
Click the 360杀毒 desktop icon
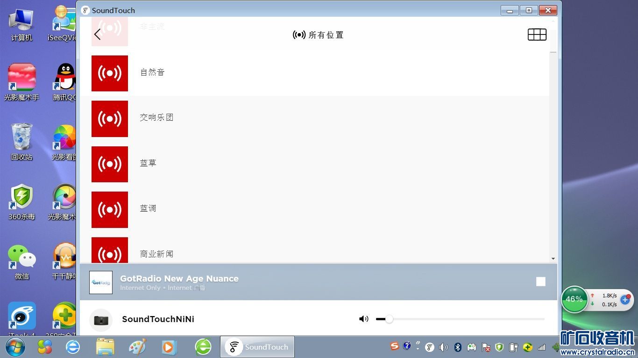(21, 201)
